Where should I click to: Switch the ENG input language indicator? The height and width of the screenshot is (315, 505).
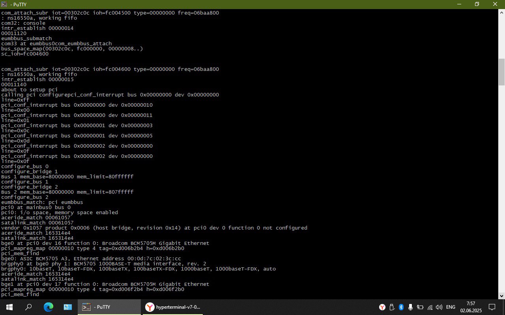tap(451, 307)
